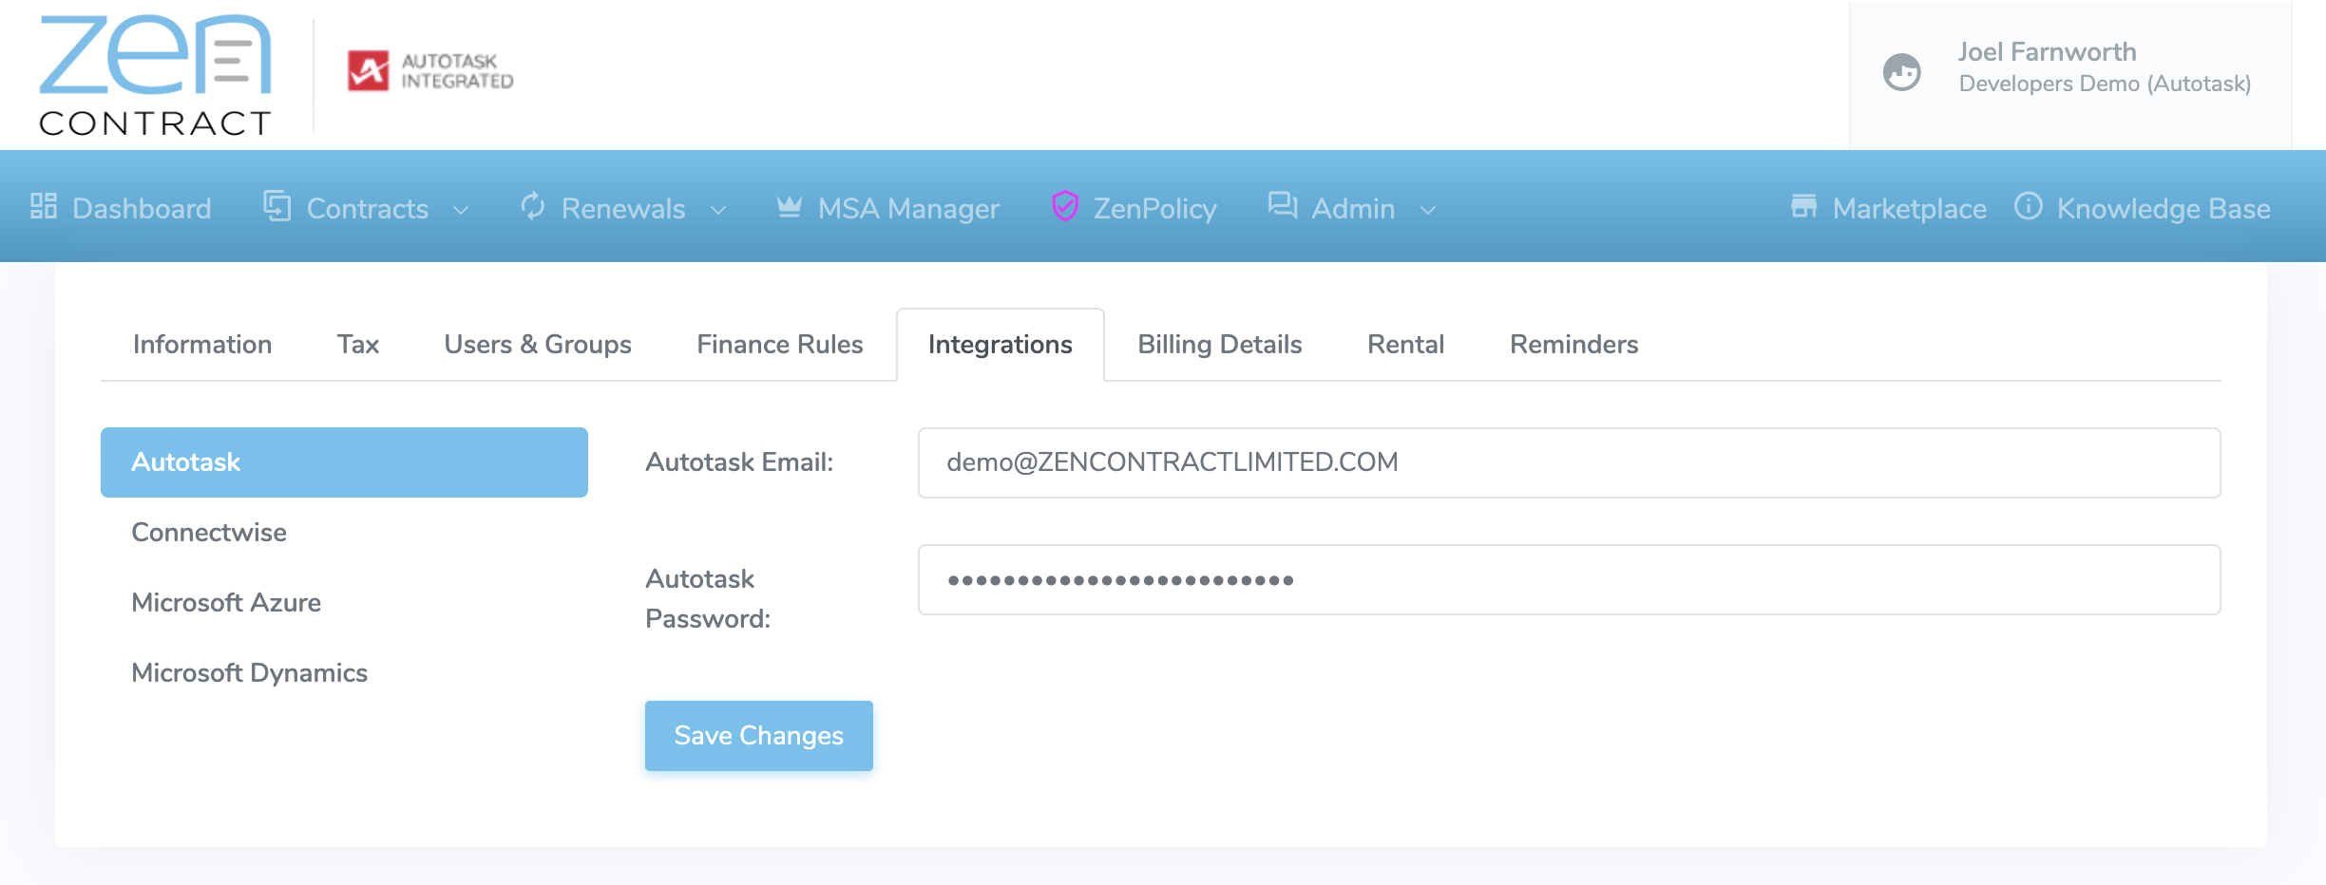Open the Finance Rules tab
Screen dimensions: 2326x885
[780, 344]
